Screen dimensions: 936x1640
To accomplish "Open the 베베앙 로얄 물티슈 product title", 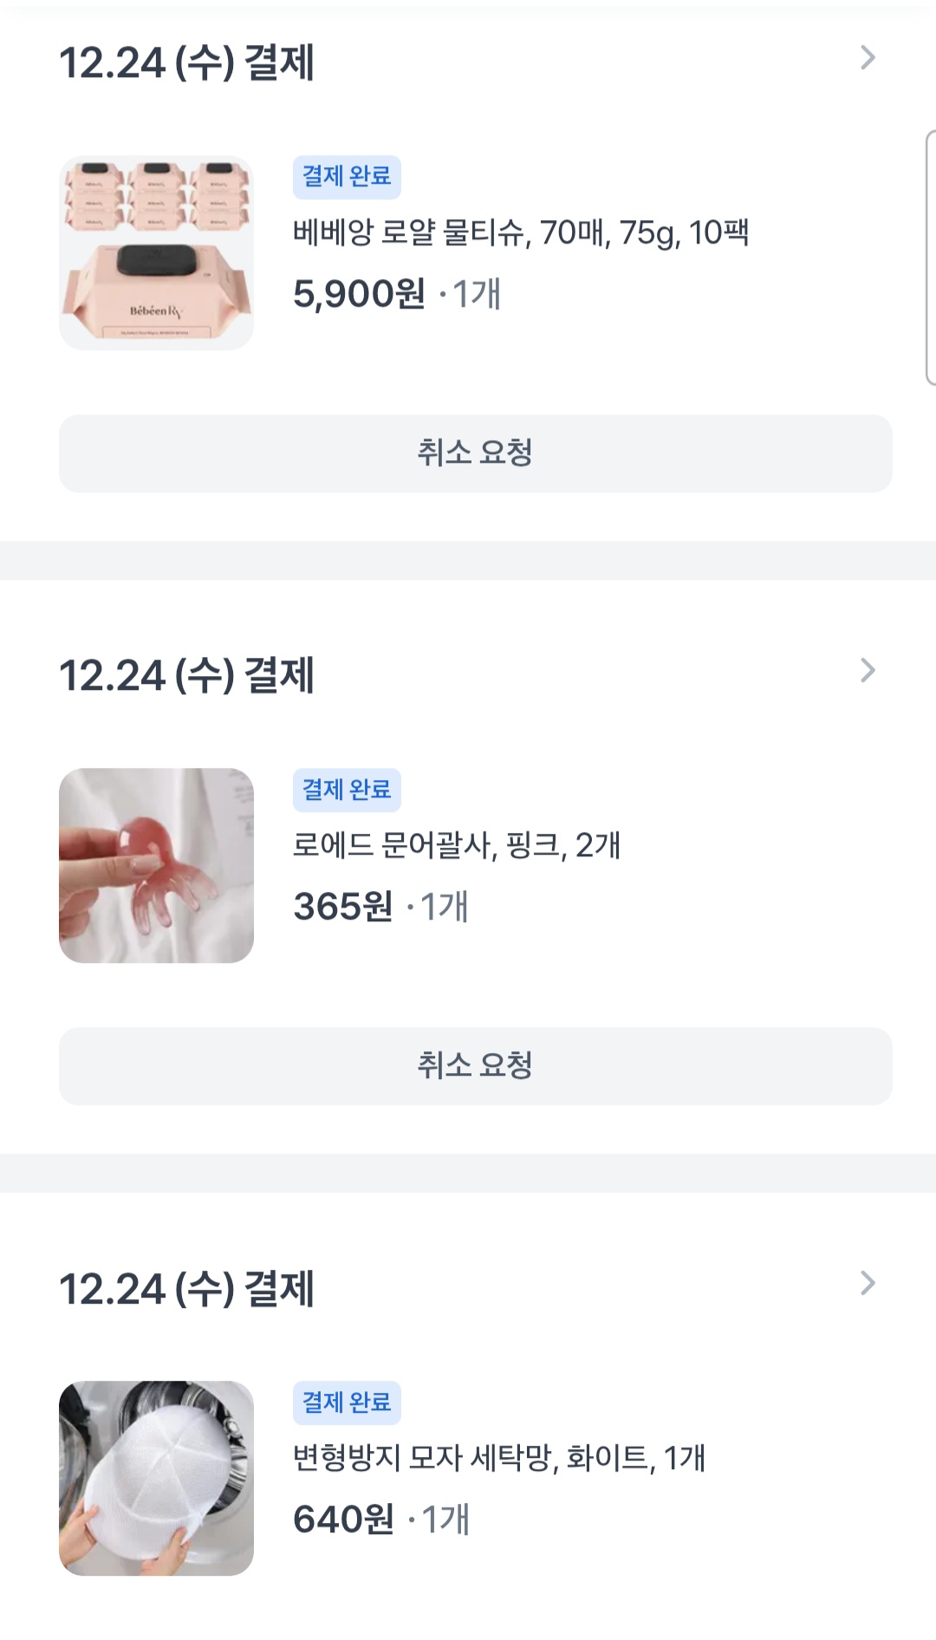I will pyautogui.click(x=520, y=232).
